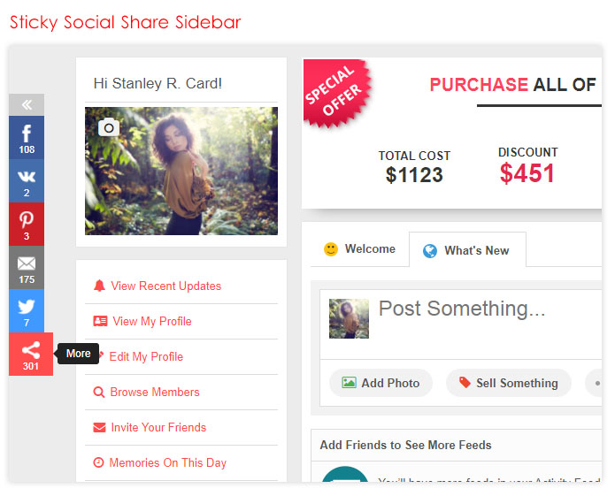This screenshot has width=615, height=496.
Task: Click the Browse Members link
Action: (155, 392)
